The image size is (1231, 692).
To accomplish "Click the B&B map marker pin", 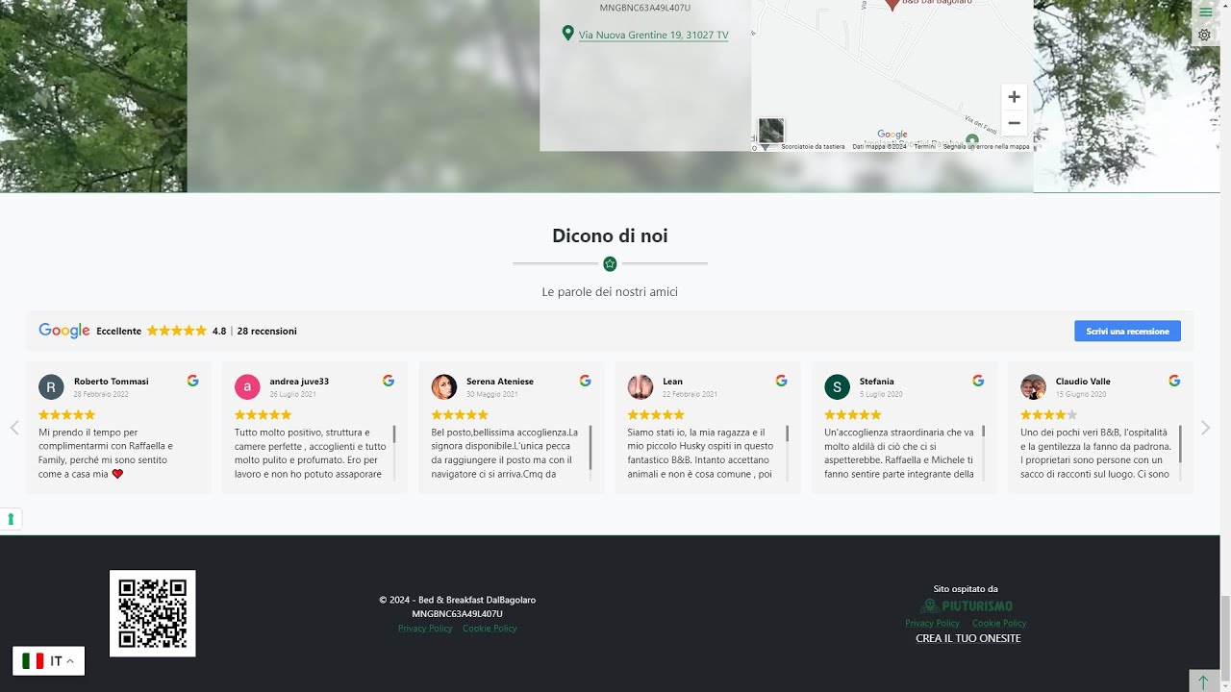I will click(x=892, y=5).
